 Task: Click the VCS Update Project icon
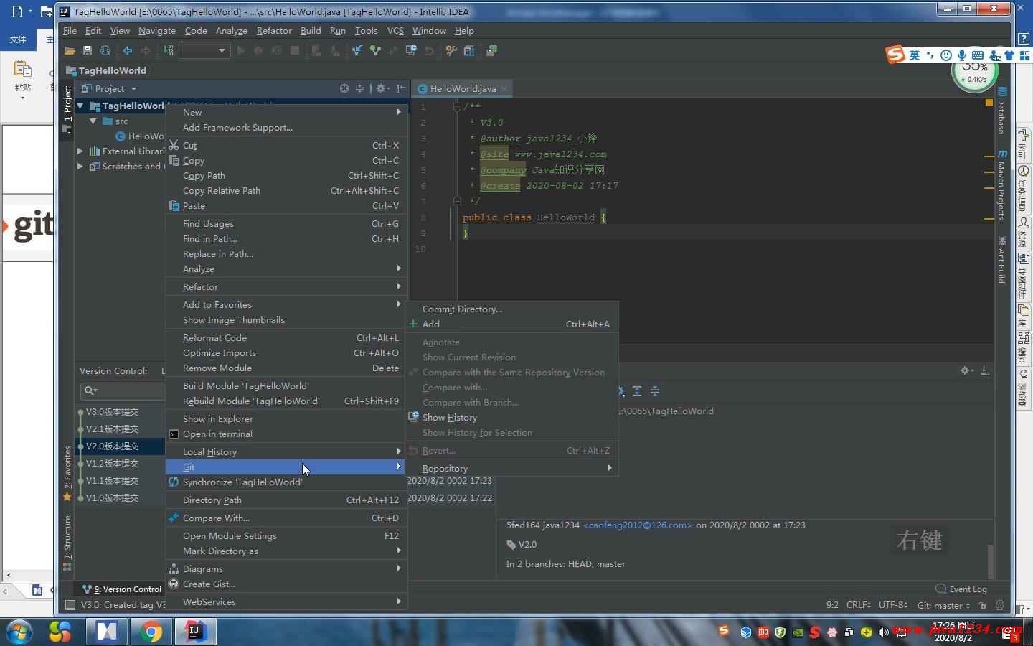click(357, 50)
